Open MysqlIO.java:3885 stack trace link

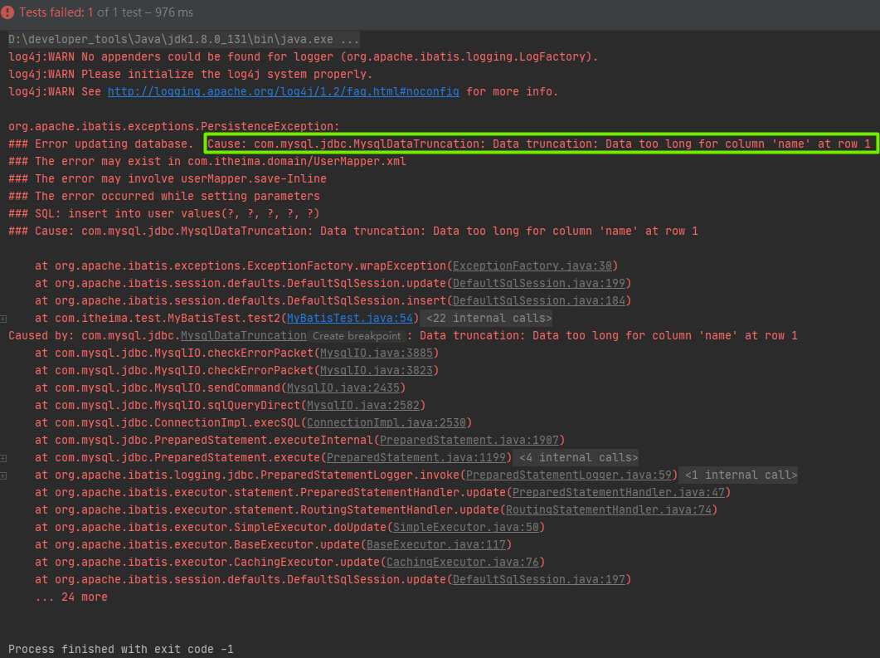tap(377, 353)
